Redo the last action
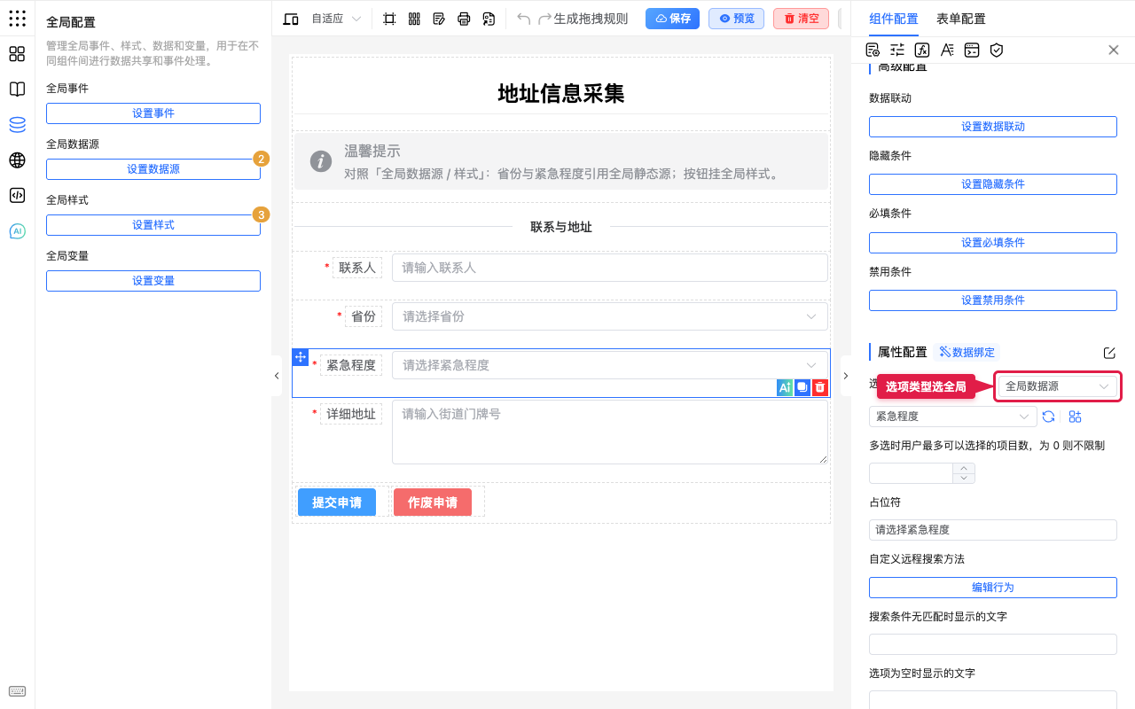 coord(545,19)
